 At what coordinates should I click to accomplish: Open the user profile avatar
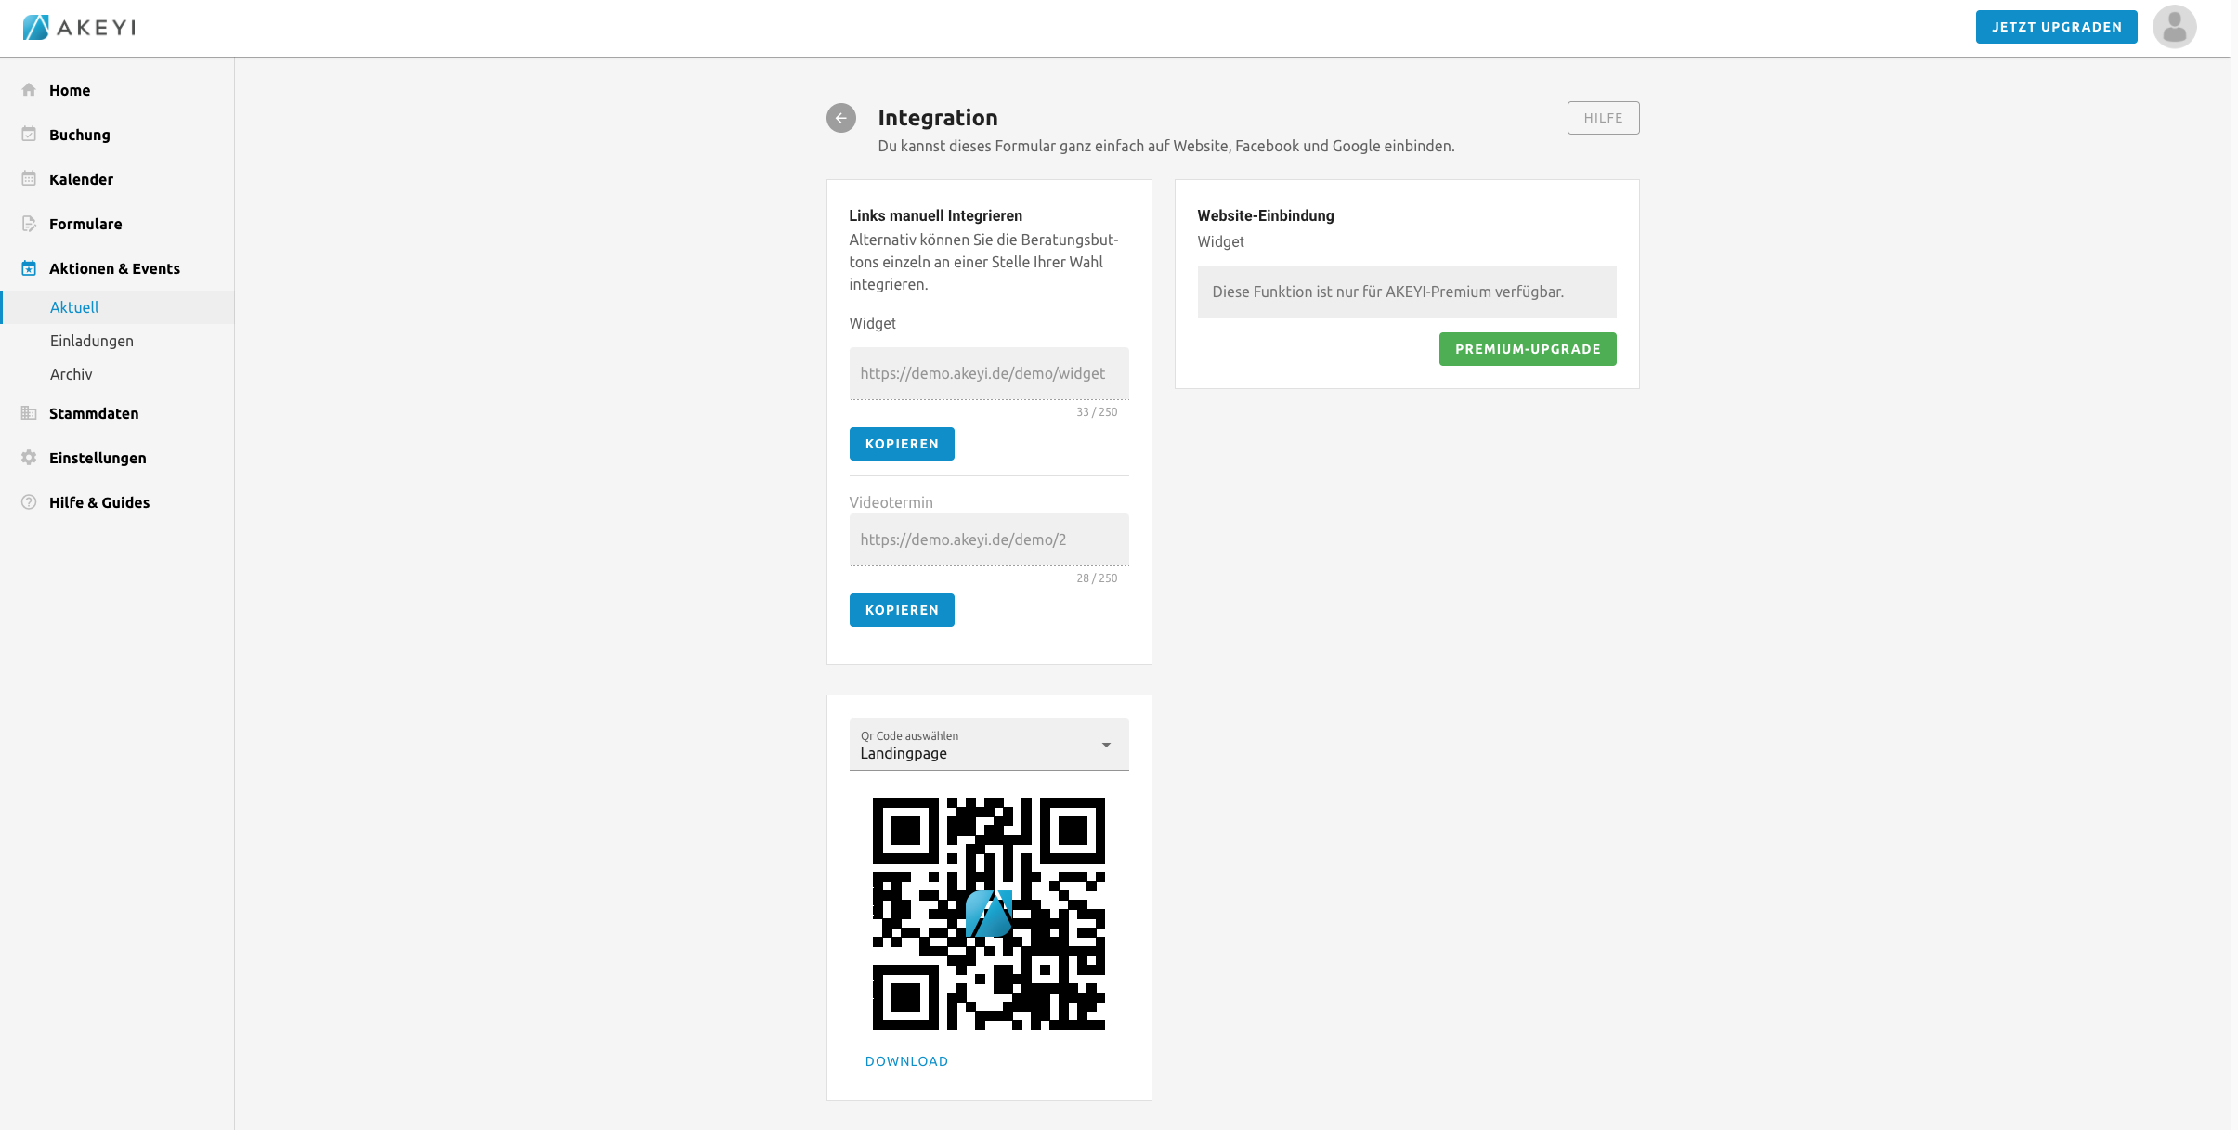click(x=2174, y=27)
